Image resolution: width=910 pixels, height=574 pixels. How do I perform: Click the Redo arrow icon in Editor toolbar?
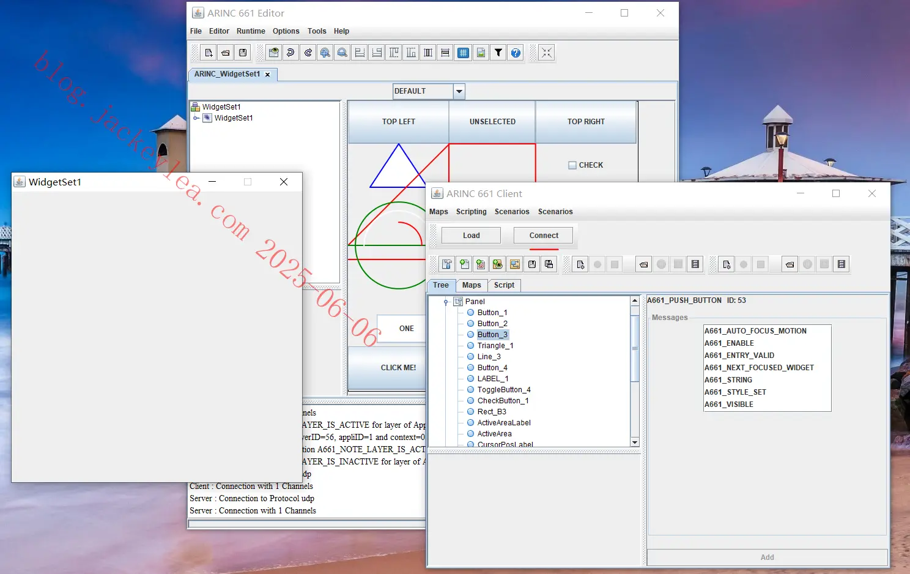(308, 53)
